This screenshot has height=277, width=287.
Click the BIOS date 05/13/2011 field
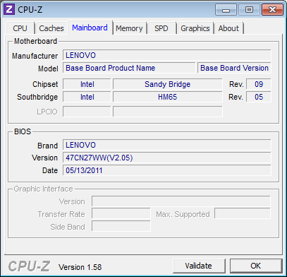click(167, 170)
